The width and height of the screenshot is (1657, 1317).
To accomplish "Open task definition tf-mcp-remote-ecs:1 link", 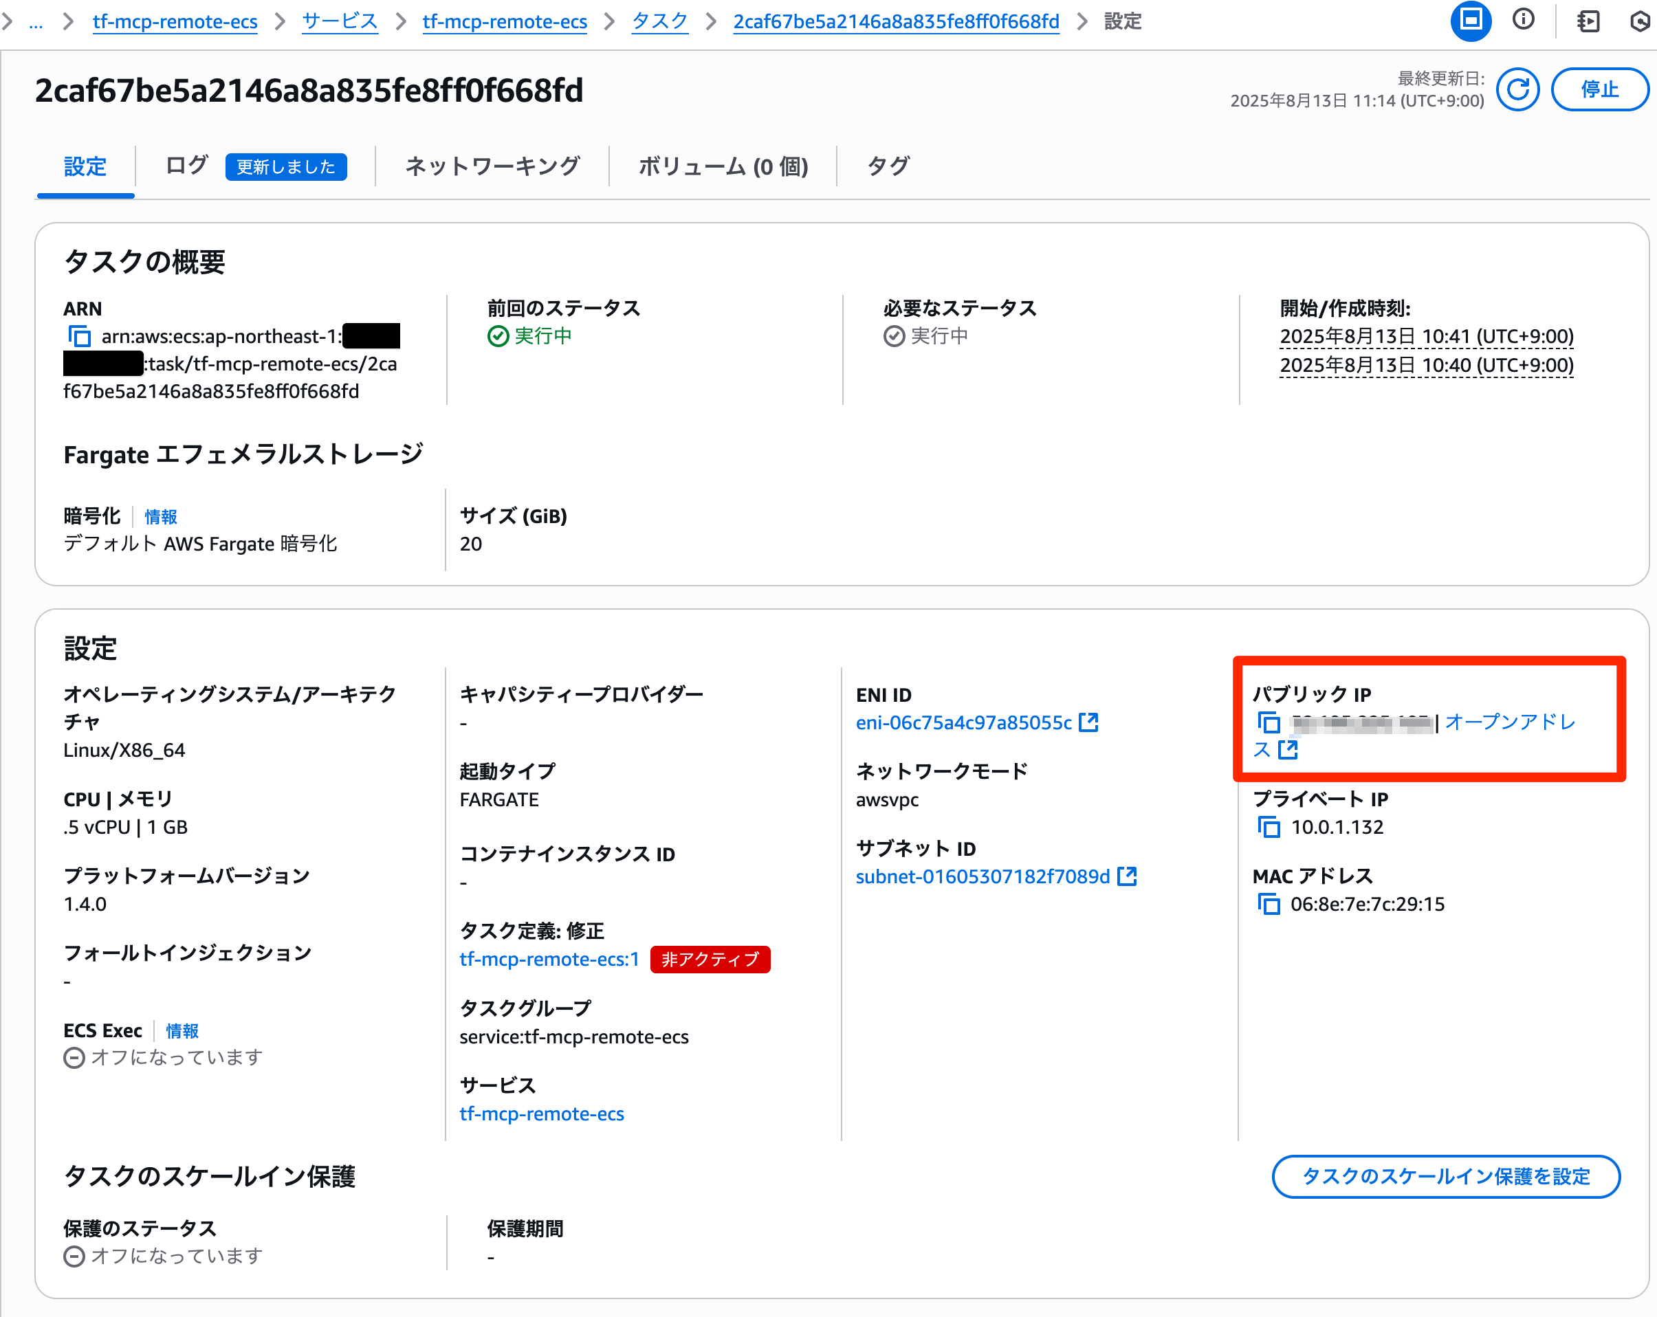I will click(549, 959).
